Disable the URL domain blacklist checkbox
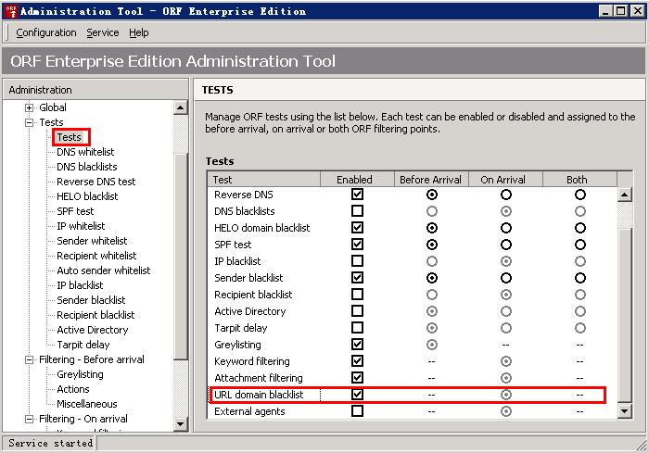Image resolution: width=649 pixels, height=453 pixels. pyautogui.click(x=357, y=395)
